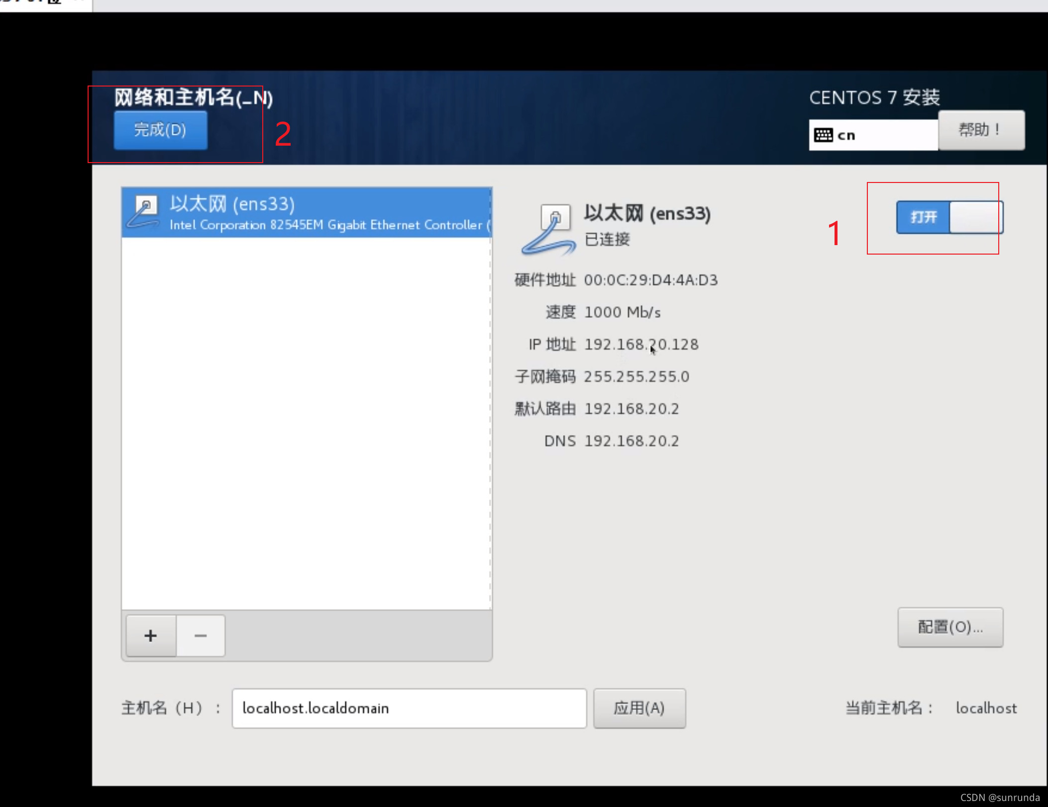Click the 网络和主机名 page title
This screenshot has height=807, width=1048.
point(193,97)
